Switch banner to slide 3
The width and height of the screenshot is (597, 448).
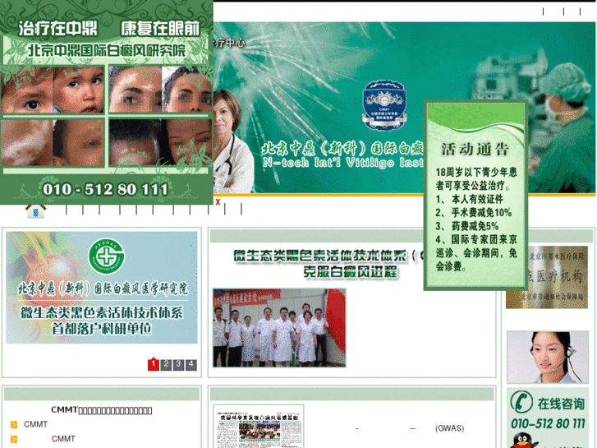click(178, 364)
